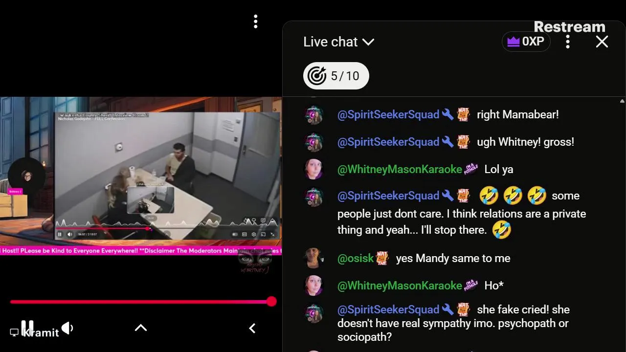Click the monitor icon beside Kramit
The height and width of the screenshot is (352, 626).
(14, 332)
